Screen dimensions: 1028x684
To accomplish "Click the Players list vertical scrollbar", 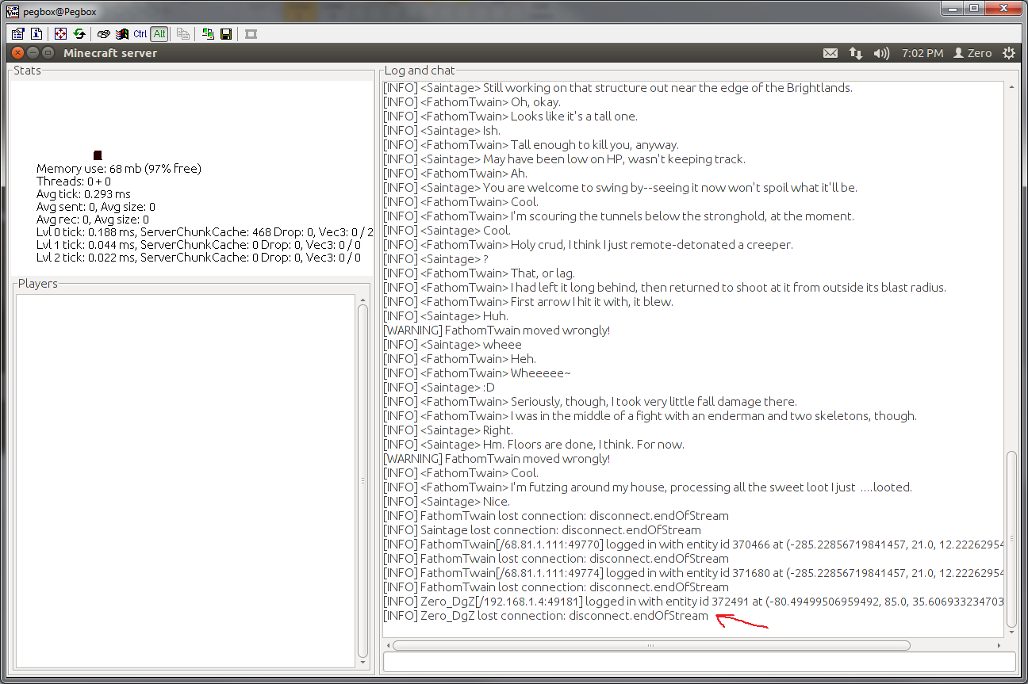I will [x=362, y=481].
